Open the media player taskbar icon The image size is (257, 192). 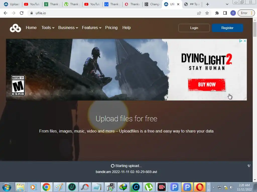(x=33, y=187)
